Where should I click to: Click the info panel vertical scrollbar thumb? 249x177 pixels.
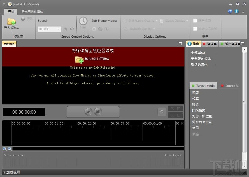pyautogui.click(x=245, y=102)
